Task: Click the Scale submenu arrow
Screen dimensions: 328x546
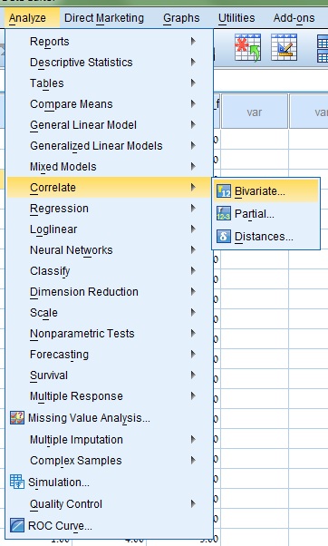Action: 193,313
